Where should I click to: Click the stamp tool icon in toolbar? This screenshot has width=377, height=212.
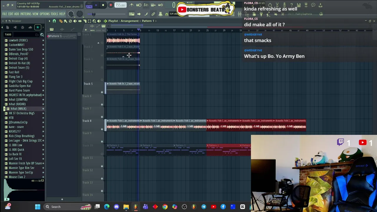161,14
